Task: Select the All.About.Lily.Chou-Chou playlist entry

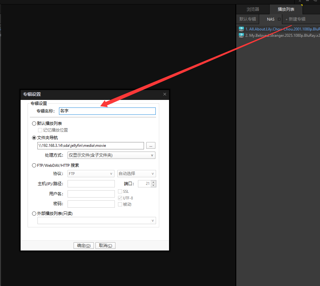Action: pyautogui.click(x=278, y=29)
